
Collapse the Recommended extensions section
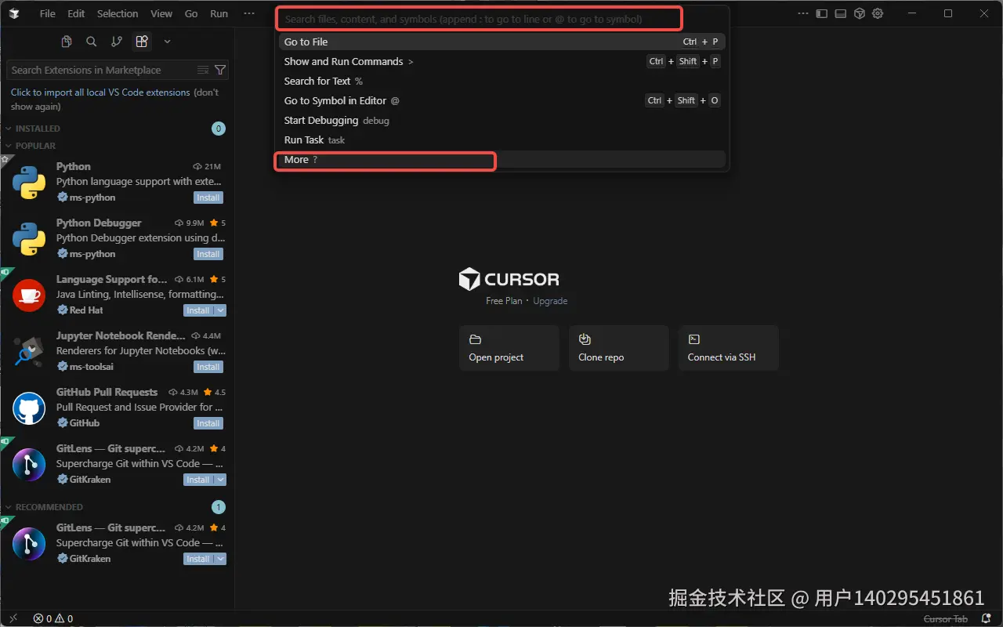(x=49, y=507)
